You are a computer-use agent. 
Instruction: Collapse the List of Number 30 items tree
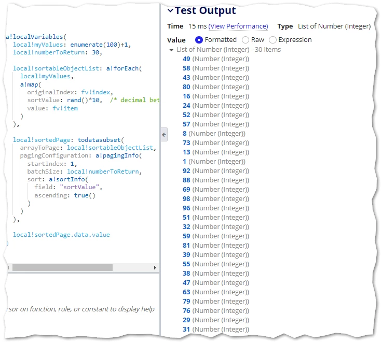tap(171, 50)
